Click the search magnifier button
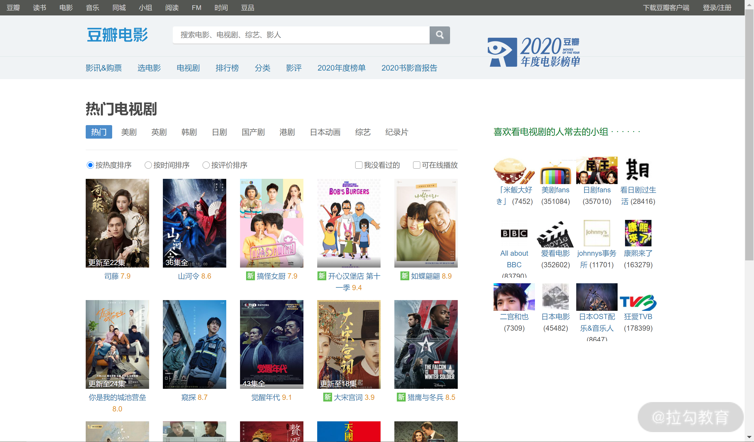 pos(440,35)
